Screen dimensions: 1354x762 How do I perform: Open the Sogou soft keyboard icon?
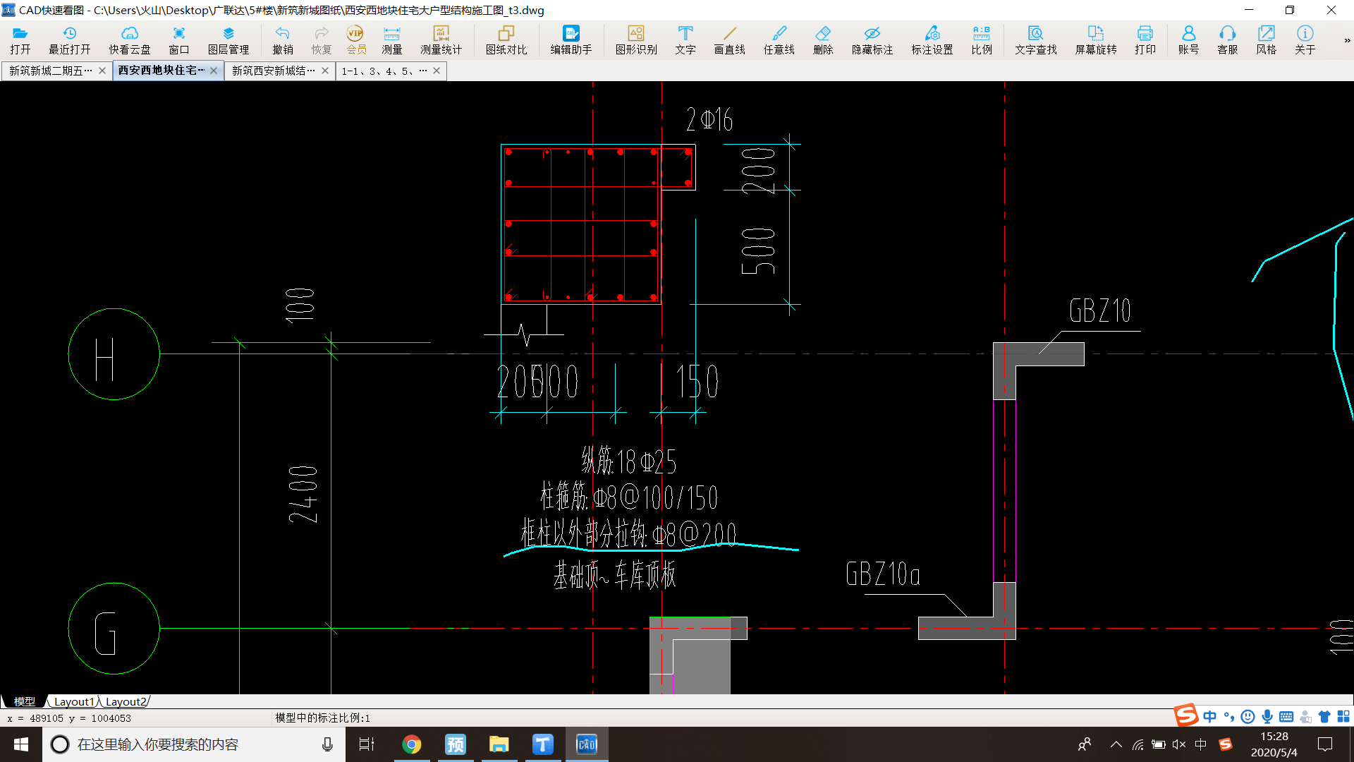tap(1286, 717)
